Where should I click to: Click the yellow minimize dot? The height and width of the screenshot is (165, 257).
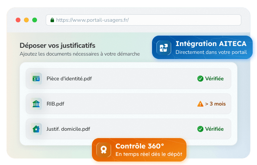(x=27, y=20)
